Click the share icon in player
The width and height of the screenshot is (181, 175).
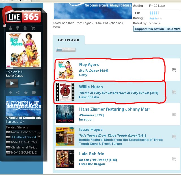pyautogui.click(x=18, y=93)
